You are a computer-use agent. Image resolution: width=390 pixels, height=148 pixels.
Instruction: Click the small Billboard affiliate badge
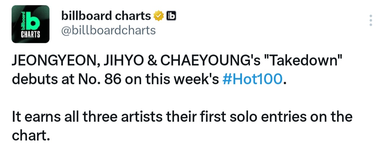pyautogui.click(x=171, y=16)
